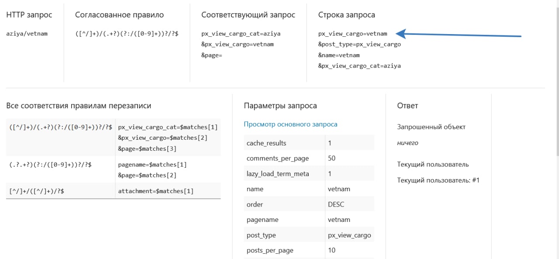Click the blue arrow pointing at px_view_cargo=vetnam
The height and width of the screenshot is (259, 559).
[461, 34]
